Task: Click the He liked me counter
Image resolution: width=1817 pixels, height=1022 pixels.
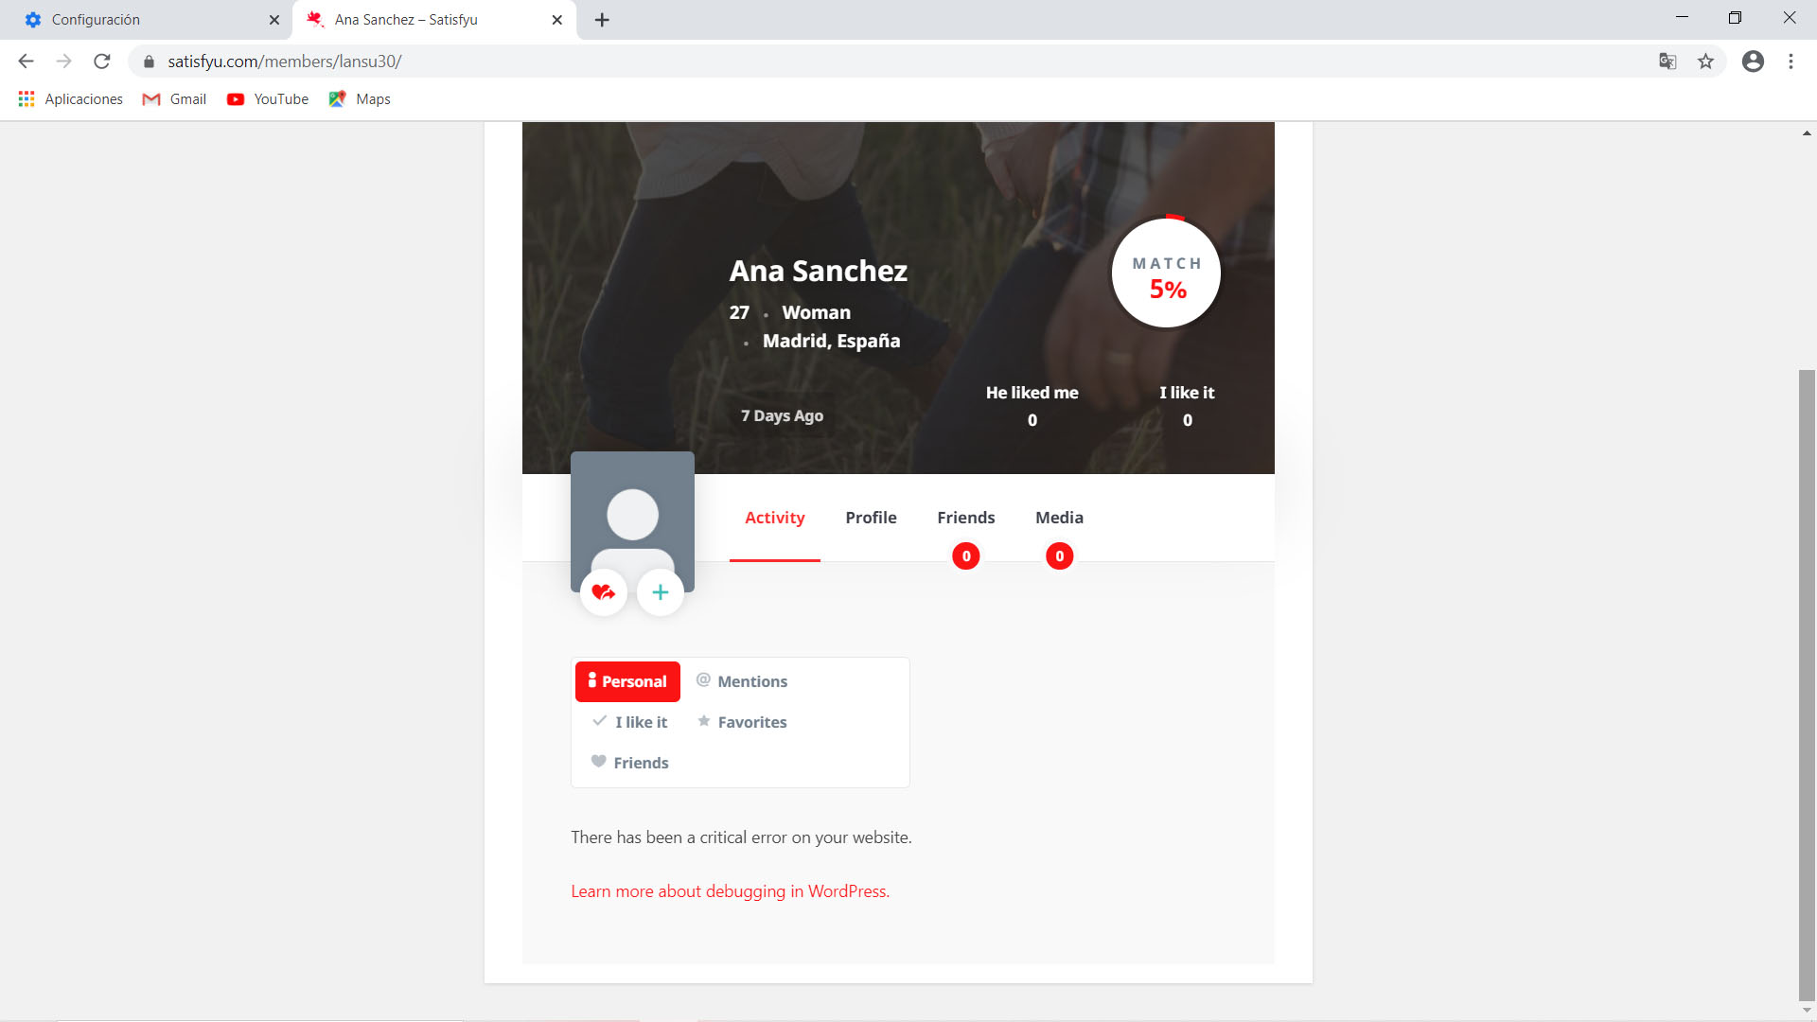Action: [1032, 406]
